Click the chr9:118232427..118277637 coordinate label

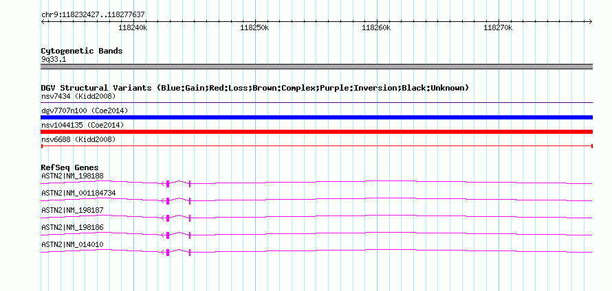pyautogui.click(x=93, y=15)
